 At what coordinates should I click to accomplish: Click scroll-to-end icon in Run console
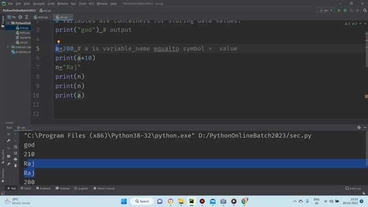click(16, 153)
